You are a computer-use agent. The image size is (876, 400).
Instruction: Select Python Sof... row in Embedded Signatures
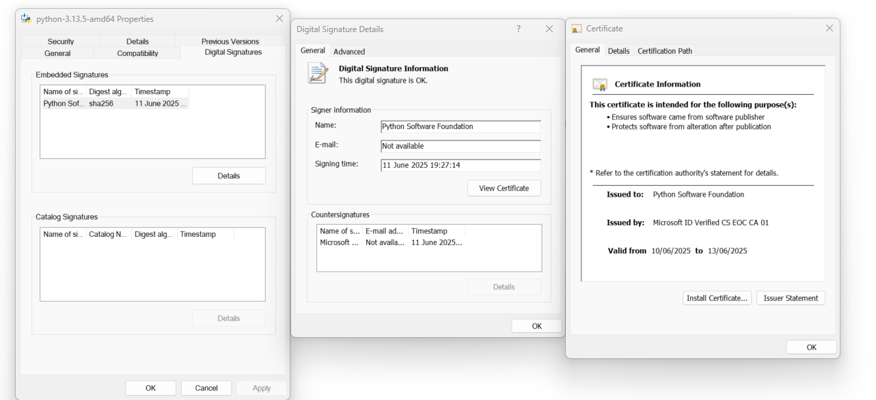[x=115, y=104]
